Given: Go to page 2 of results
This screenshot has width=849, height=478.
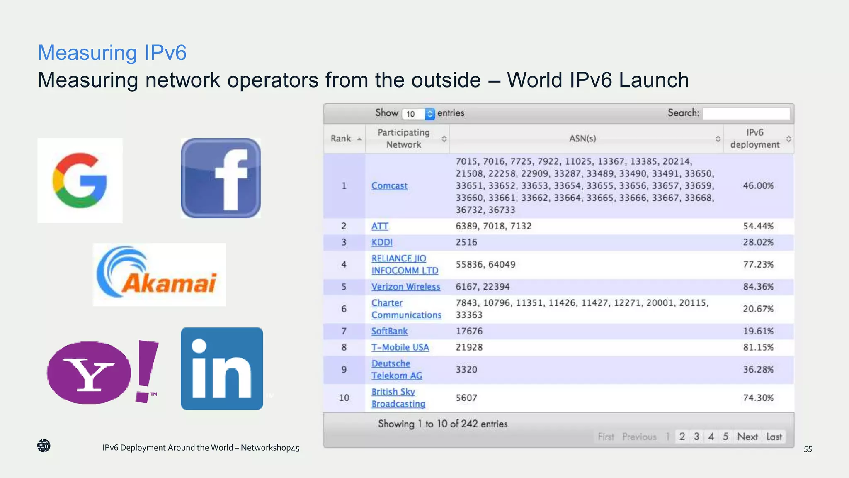Looking at the screenshot, I should click(x=682, y=437).
